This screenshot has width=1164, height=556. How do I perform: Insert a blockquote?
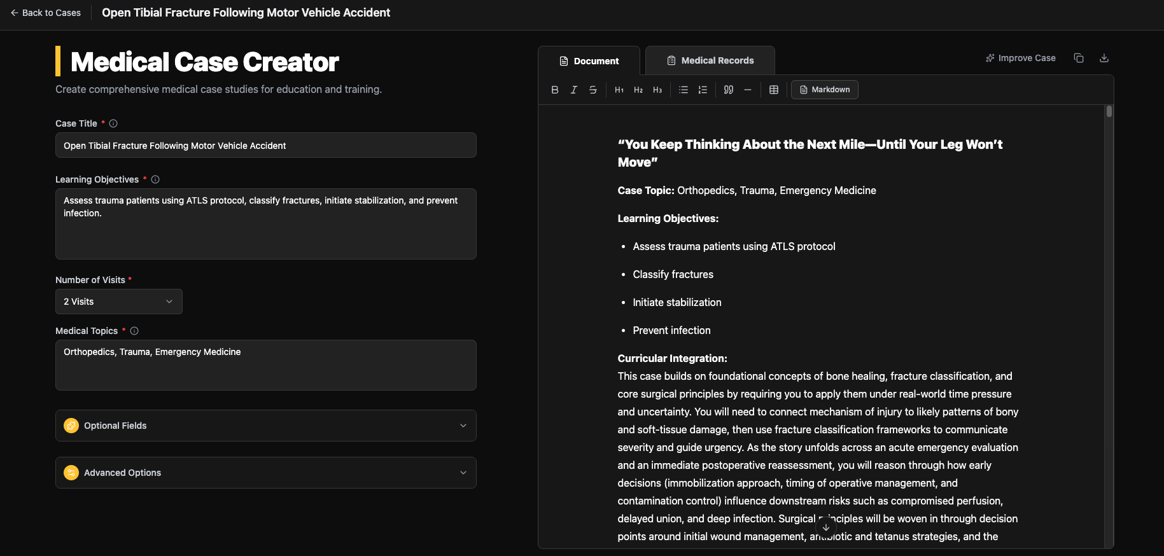click(728, 90)
